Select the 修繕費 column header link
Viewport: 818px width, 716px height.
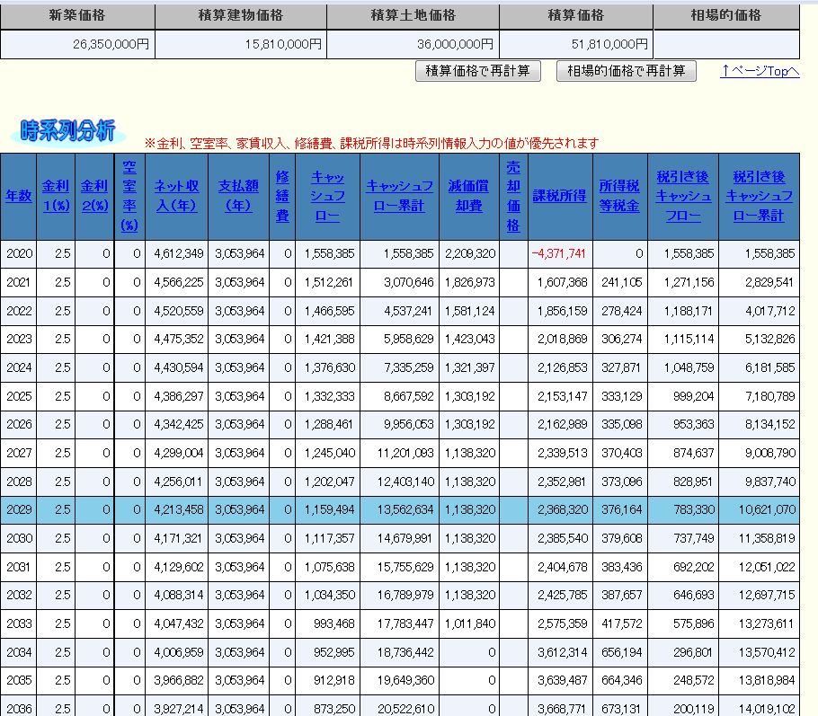point(282,196)
